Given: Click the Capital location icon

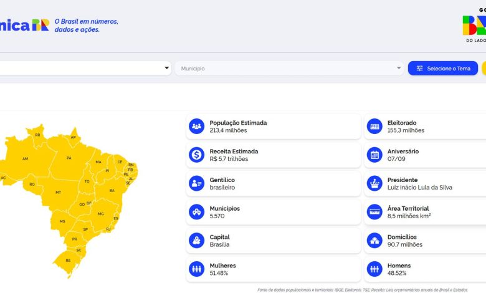Looking at the screenshot, I should [196, 240].
